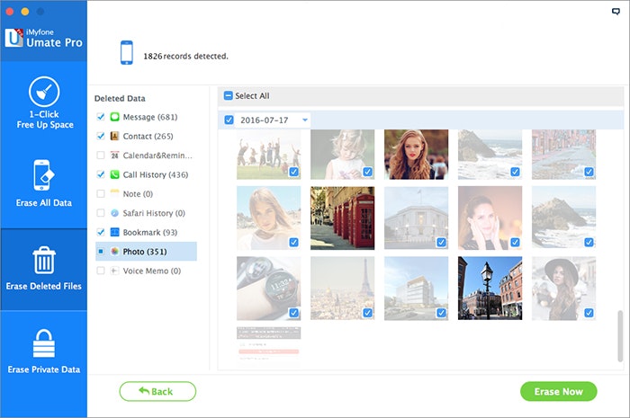Viewport: 630px width, 418px height.
Task: Select the Photo (351) category label
Action: coord(145,252)
